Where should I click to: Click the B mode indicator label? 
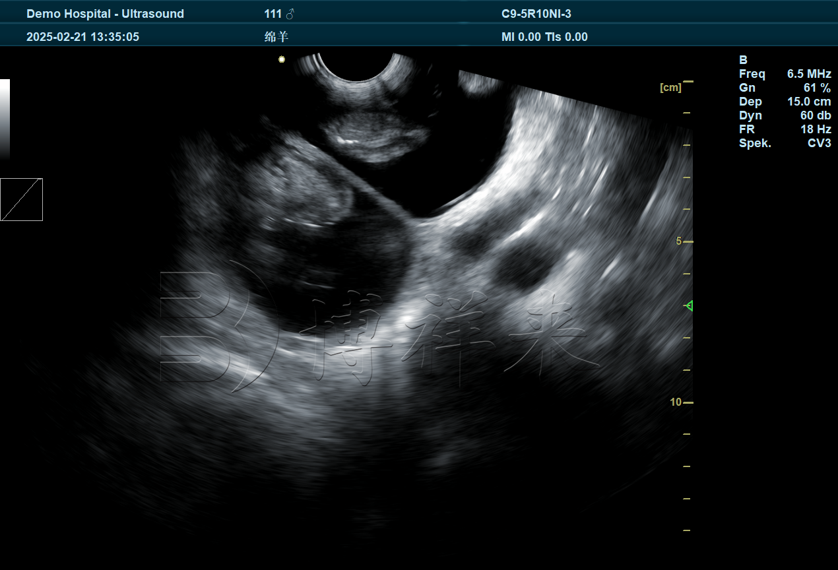[x=743, y=60]
